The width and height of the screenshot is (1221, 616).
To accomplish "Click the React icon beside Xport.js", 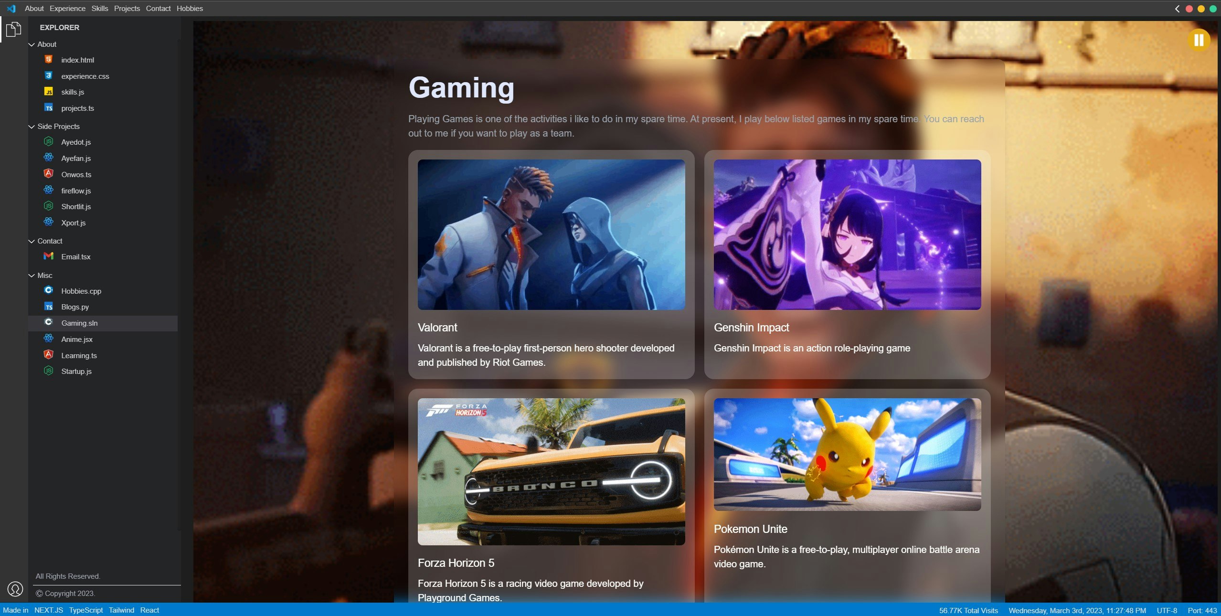I will click(48, 222).
